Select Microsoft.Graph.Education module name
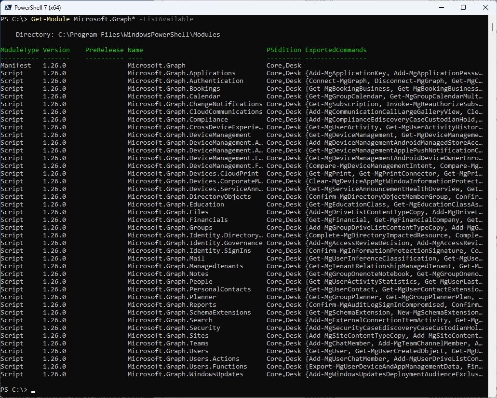The width and height of the screenshot is (497, 398). click(176, 204)
